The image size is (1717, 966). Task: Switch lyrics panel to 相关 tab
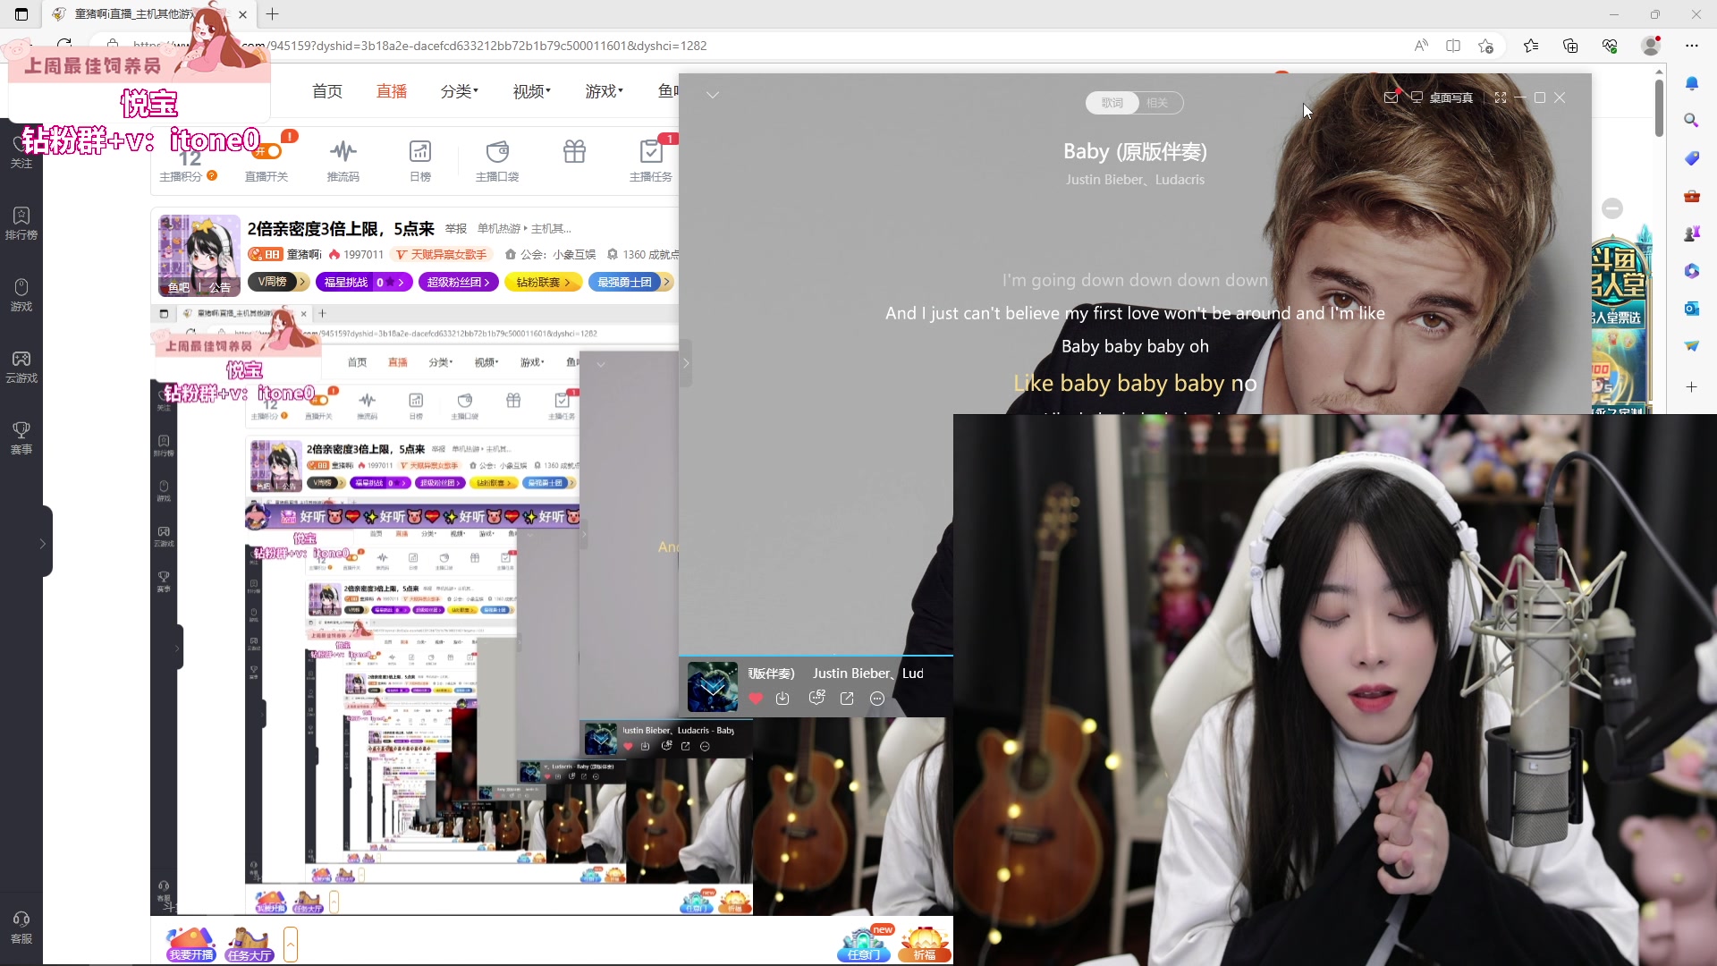(1157, 103)
